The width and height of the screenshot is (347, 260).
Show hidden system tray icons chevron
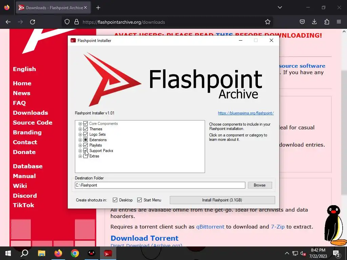click(287, 253)
